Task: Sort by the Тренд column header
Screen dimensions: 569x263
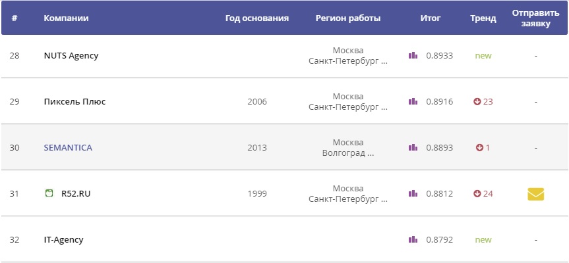Action: pos(483,18)
